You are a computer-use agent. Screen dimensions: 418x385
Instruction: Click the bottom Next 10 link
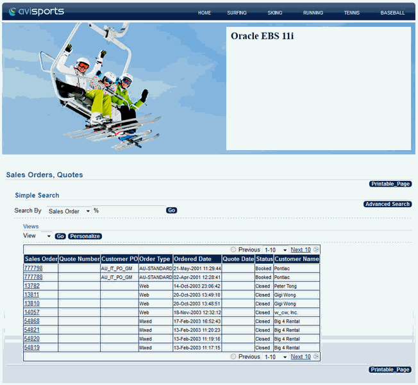[x=301, y=357]
